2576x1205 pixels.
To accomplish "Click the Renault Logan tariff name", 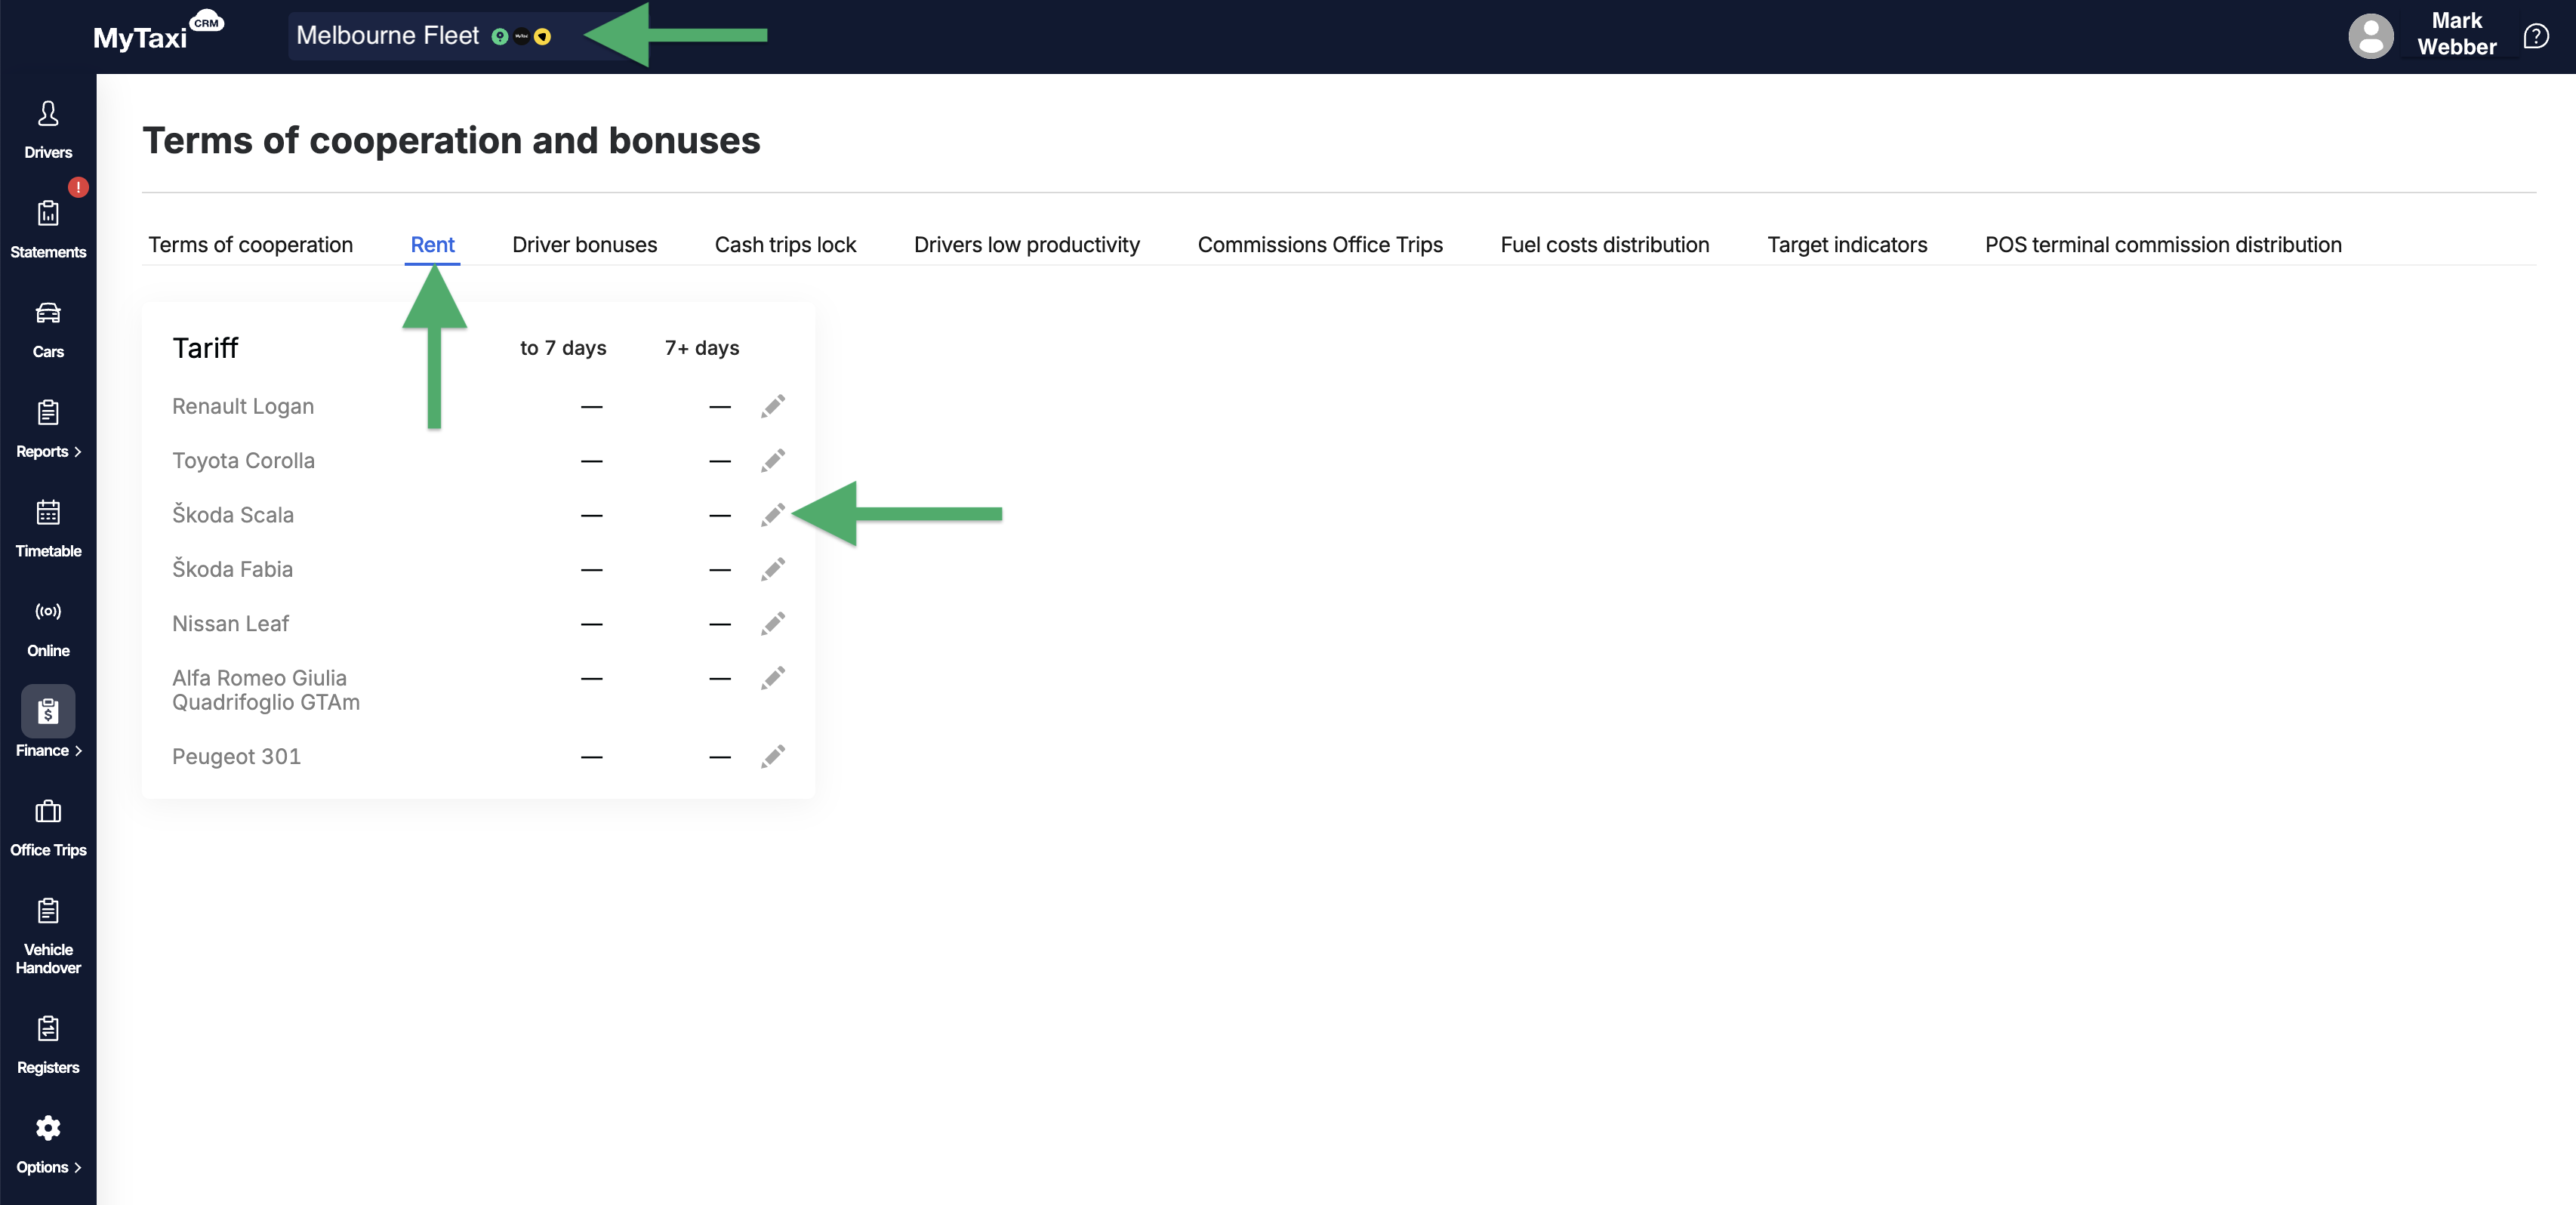I will tap(243, 406).
